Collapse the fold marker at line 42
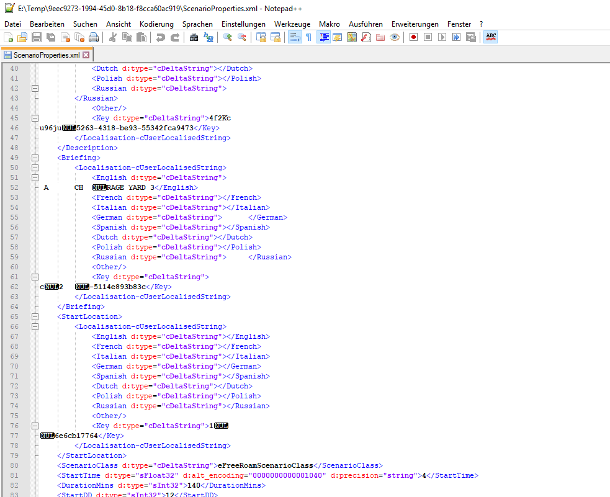This screenshot has width=610, height=497. 35,88
